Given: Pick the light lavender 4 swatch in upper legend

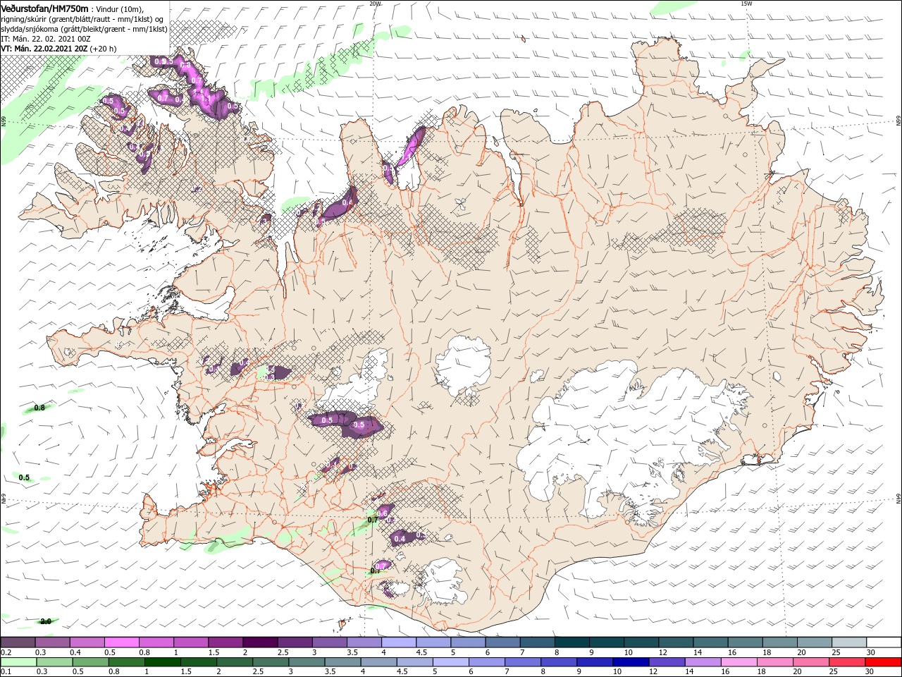Looking at the screenshot, I should (x=399, y=642).
